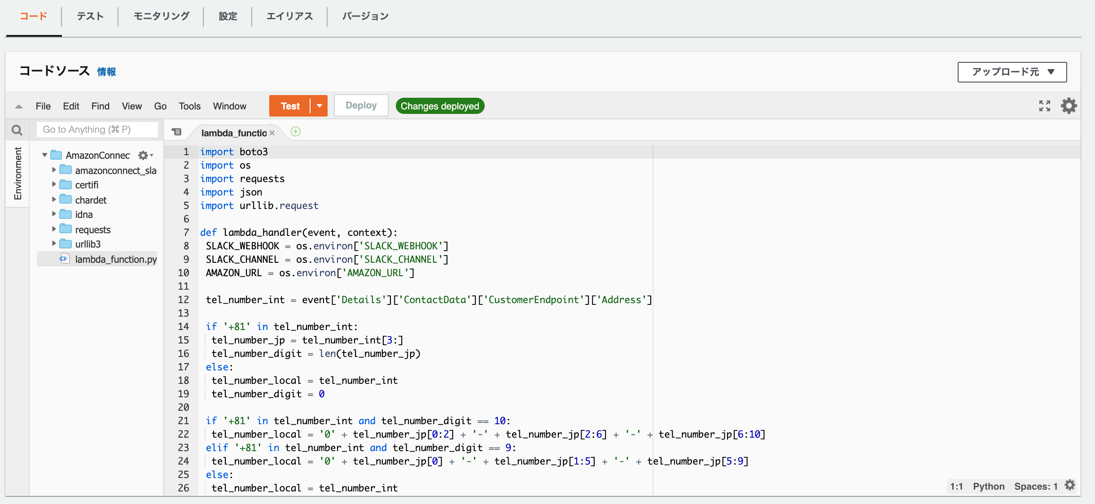Open AmazonConnect folder settings gear

(145, 155)
